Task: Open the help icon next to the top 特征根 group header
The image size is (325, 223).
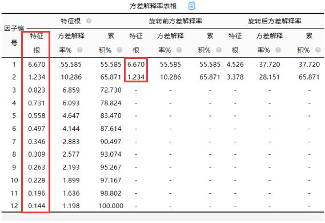Action: point(89,21)
